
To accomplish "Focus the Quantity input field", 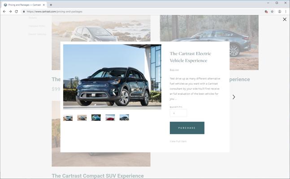I will (178, 113).
